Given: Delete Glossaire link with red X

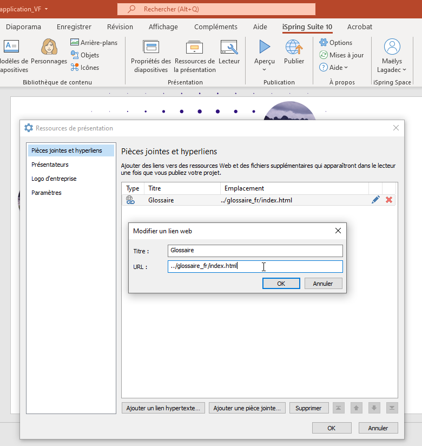Looking at the screenshot, I should (388, 200).
